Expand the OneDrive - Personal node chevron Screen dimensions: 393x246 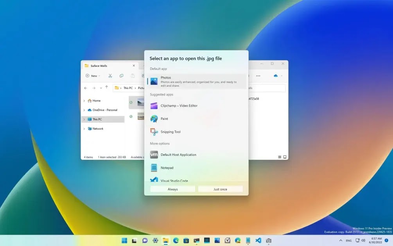(84, 110)
